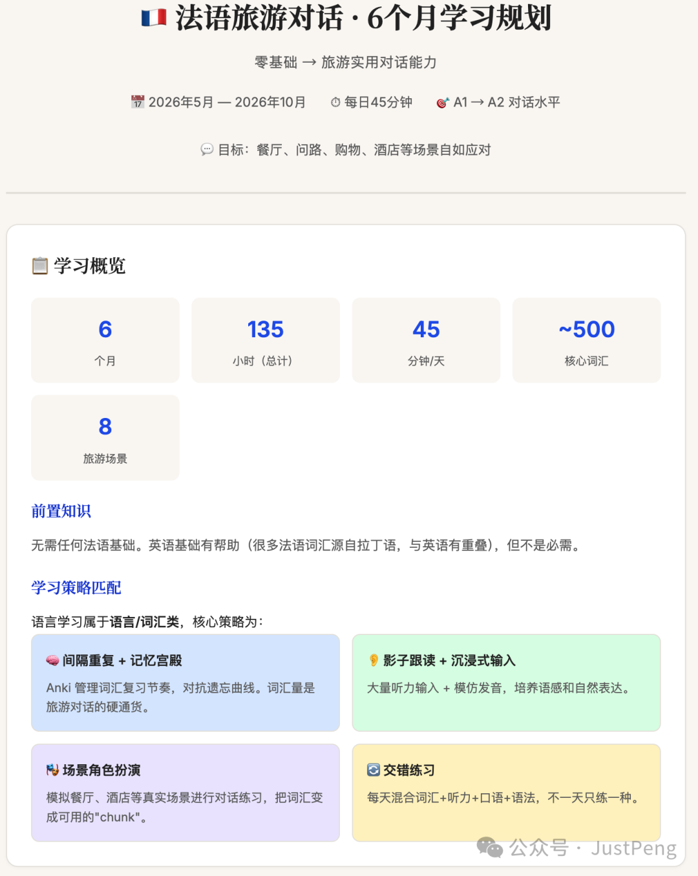Click the 影子跟读 + 沉浸式输入 card title

[449, 660]
